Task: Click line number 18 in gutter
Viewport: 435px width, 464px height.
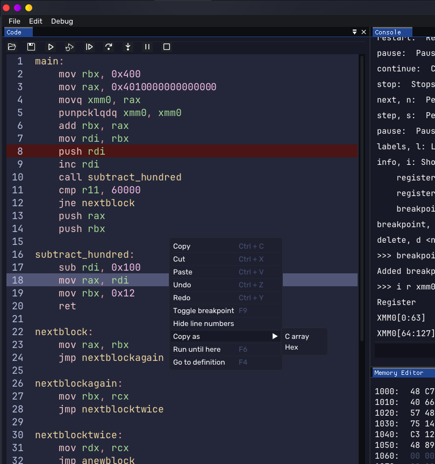Action: tap(18, 280)
